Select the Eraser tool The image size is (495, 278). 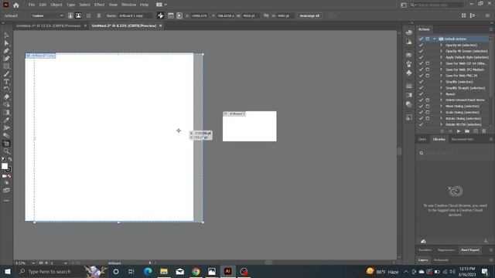6,97
